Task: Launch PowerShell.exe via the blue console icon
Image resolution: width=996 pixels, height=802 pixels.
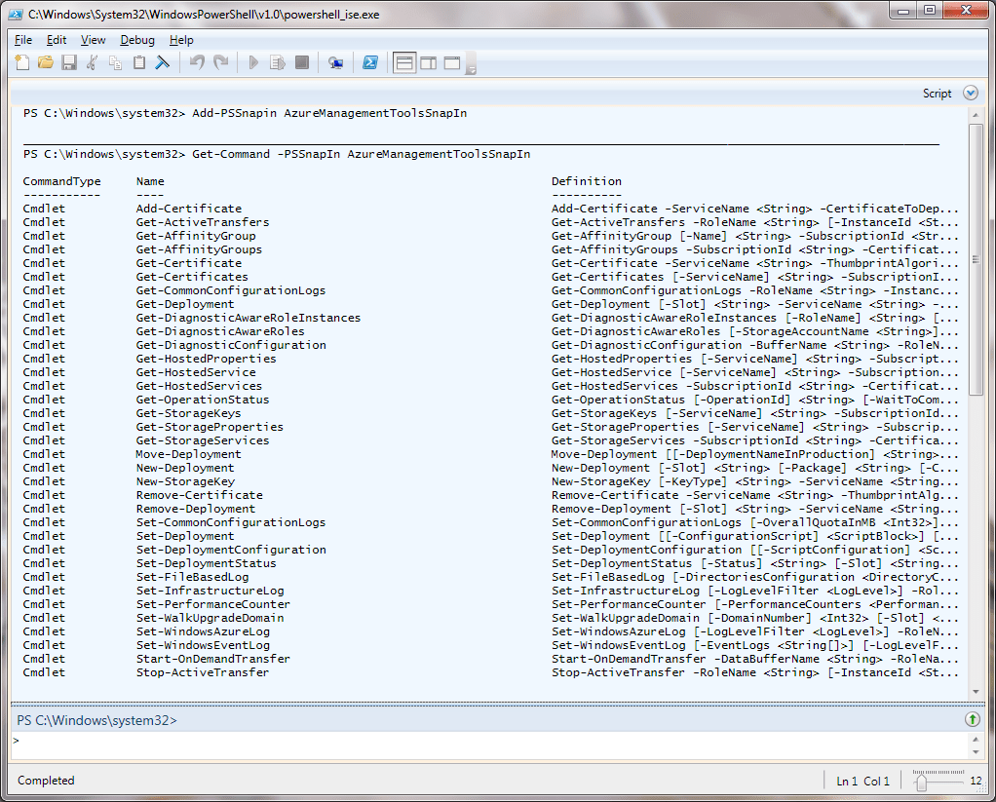Action: (x=370, y=62)
